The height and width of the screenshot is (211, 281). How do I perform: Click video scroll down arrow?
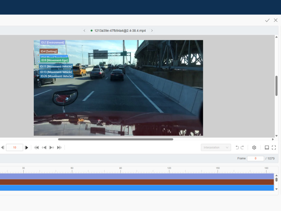click(x=277, y=136)
